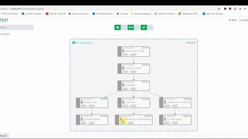Focus the Search input field

pos(17,27)
